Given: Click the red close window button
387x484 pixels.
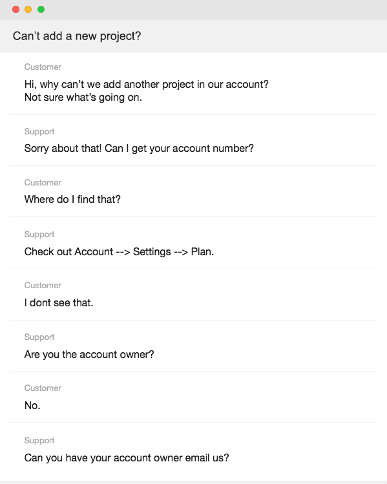Looking at the screenshot, I should click(x=16, y=10).
